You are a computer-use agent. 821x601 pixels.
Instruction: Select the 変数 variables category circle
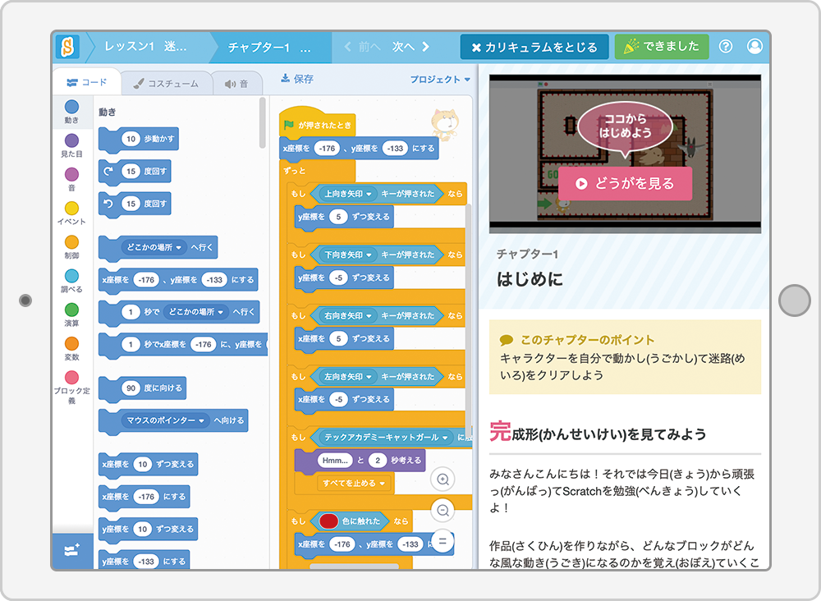tap(71, 343)
